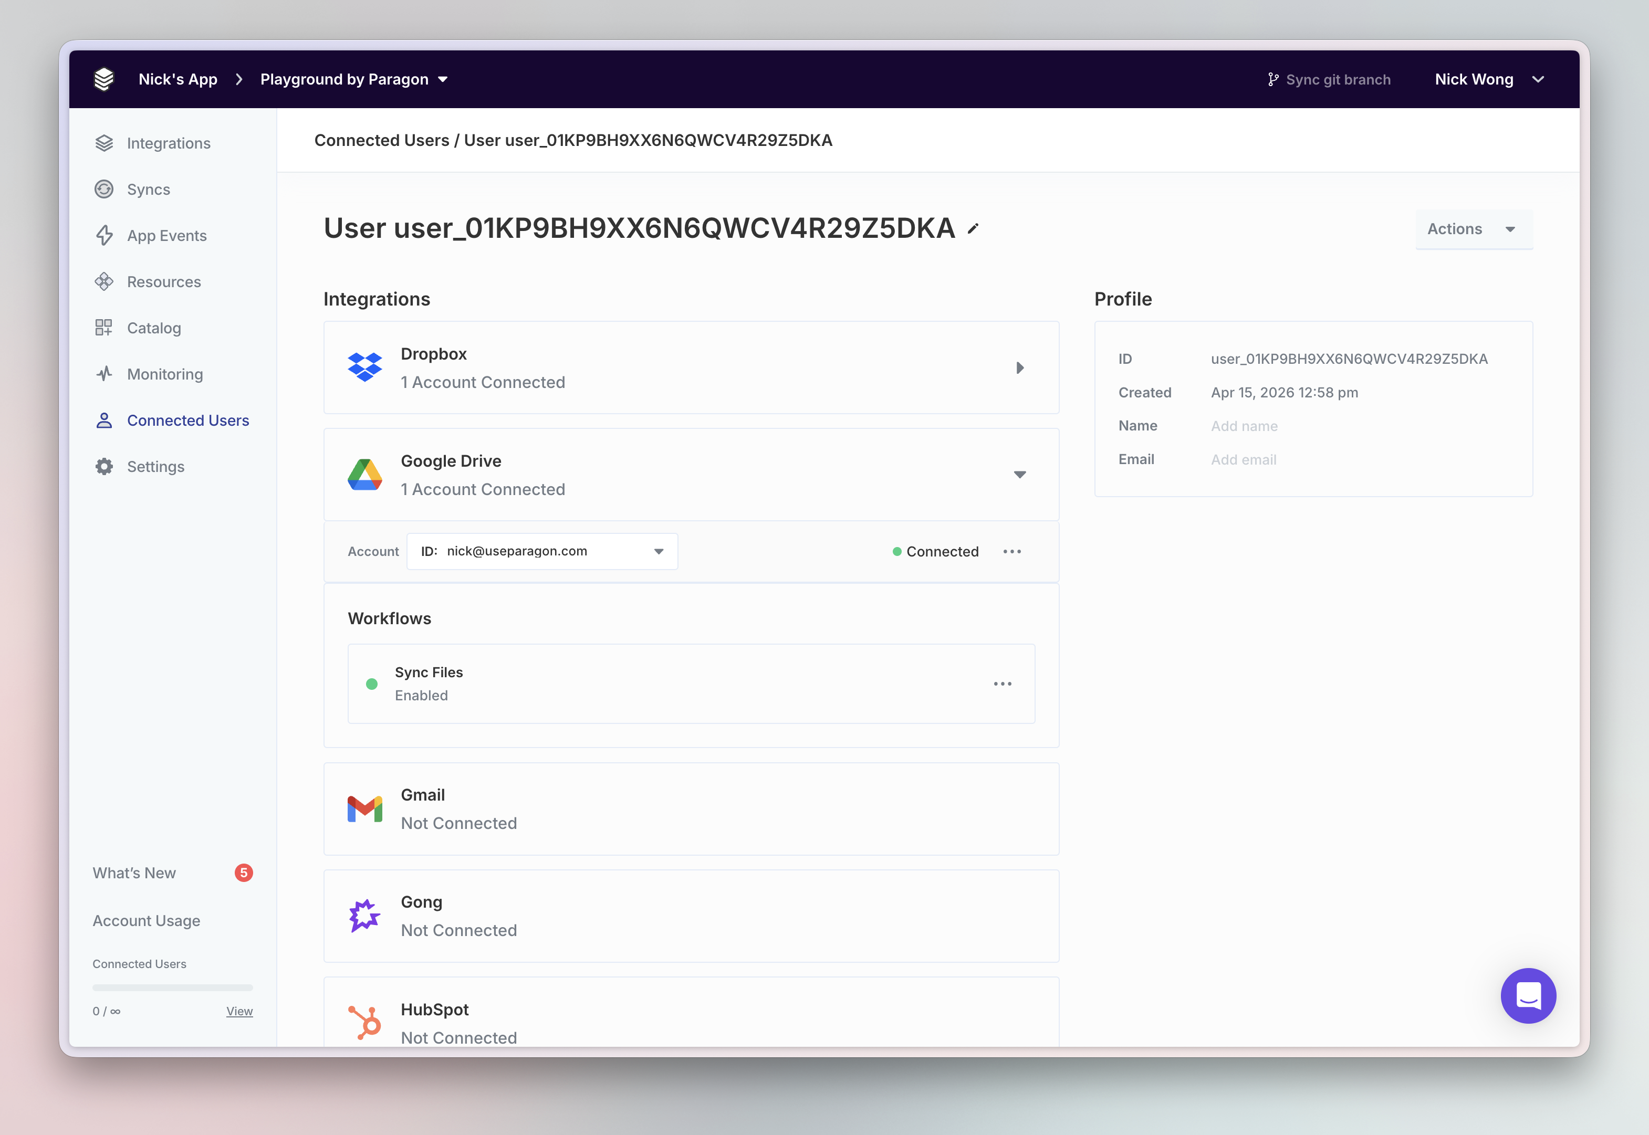The height and width of the screenshot is (1135, 1649).
Task: Click the What's New badge 5
Action: pos(244,873)
